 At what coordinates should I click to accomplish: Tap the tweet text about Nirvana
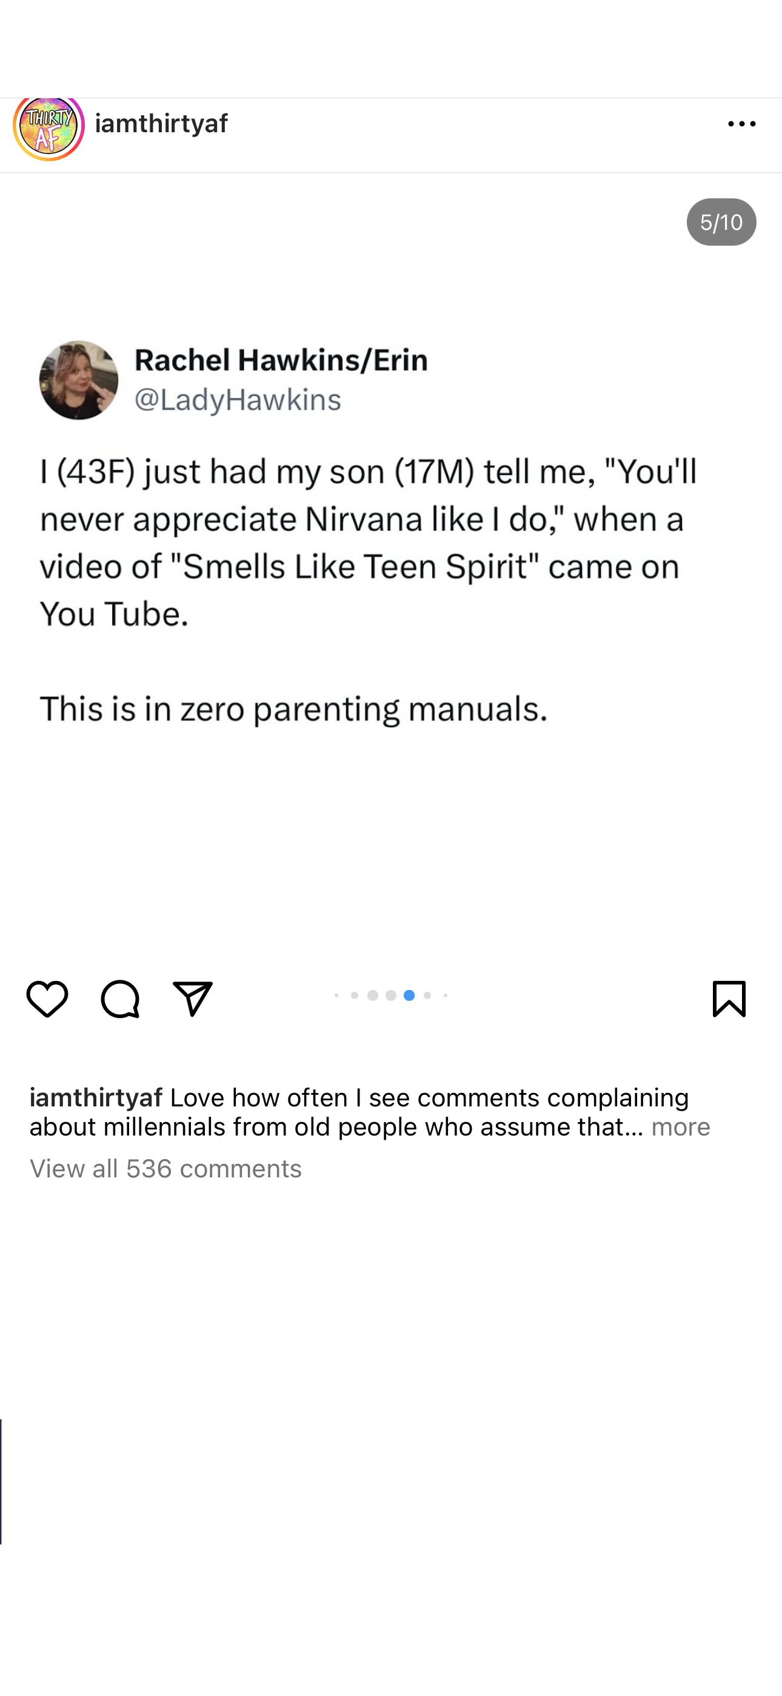pyautogui.click(x=369, y=542)
